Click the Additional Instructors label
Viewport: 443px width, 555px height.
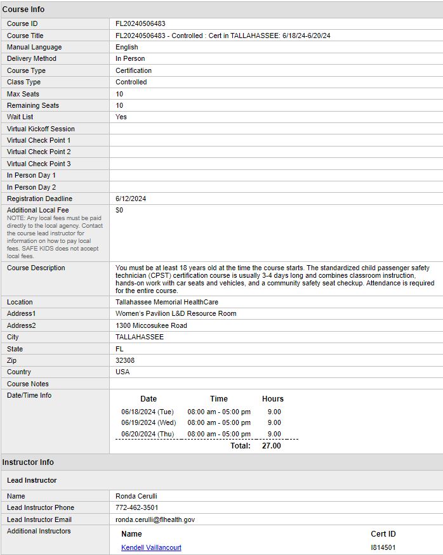coord(39,531)
